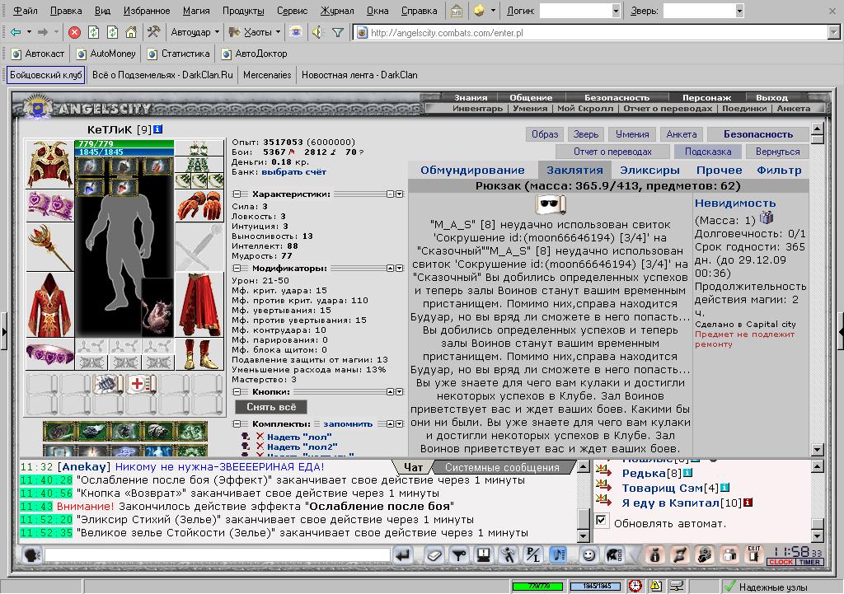
Task: Click the green health bar in status bar
Action: point(537,586)
